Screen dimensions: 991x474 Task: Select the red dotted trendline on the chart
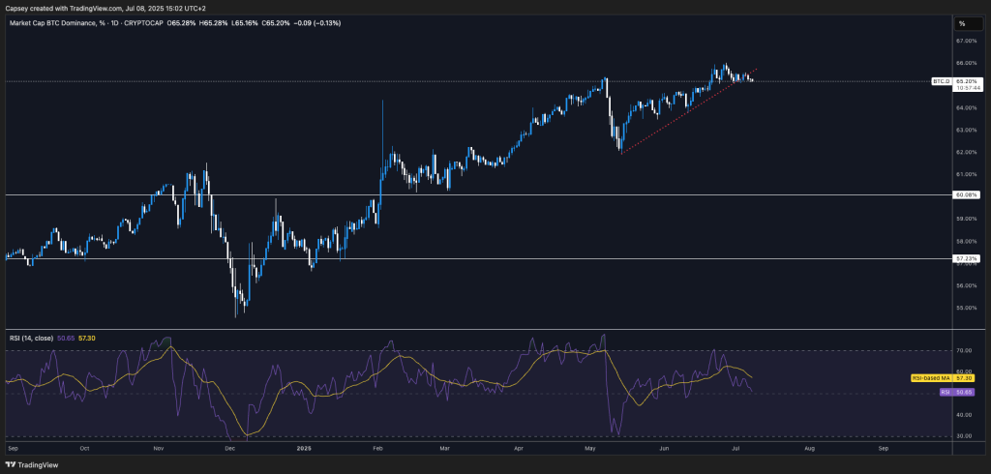pos(677,114)
